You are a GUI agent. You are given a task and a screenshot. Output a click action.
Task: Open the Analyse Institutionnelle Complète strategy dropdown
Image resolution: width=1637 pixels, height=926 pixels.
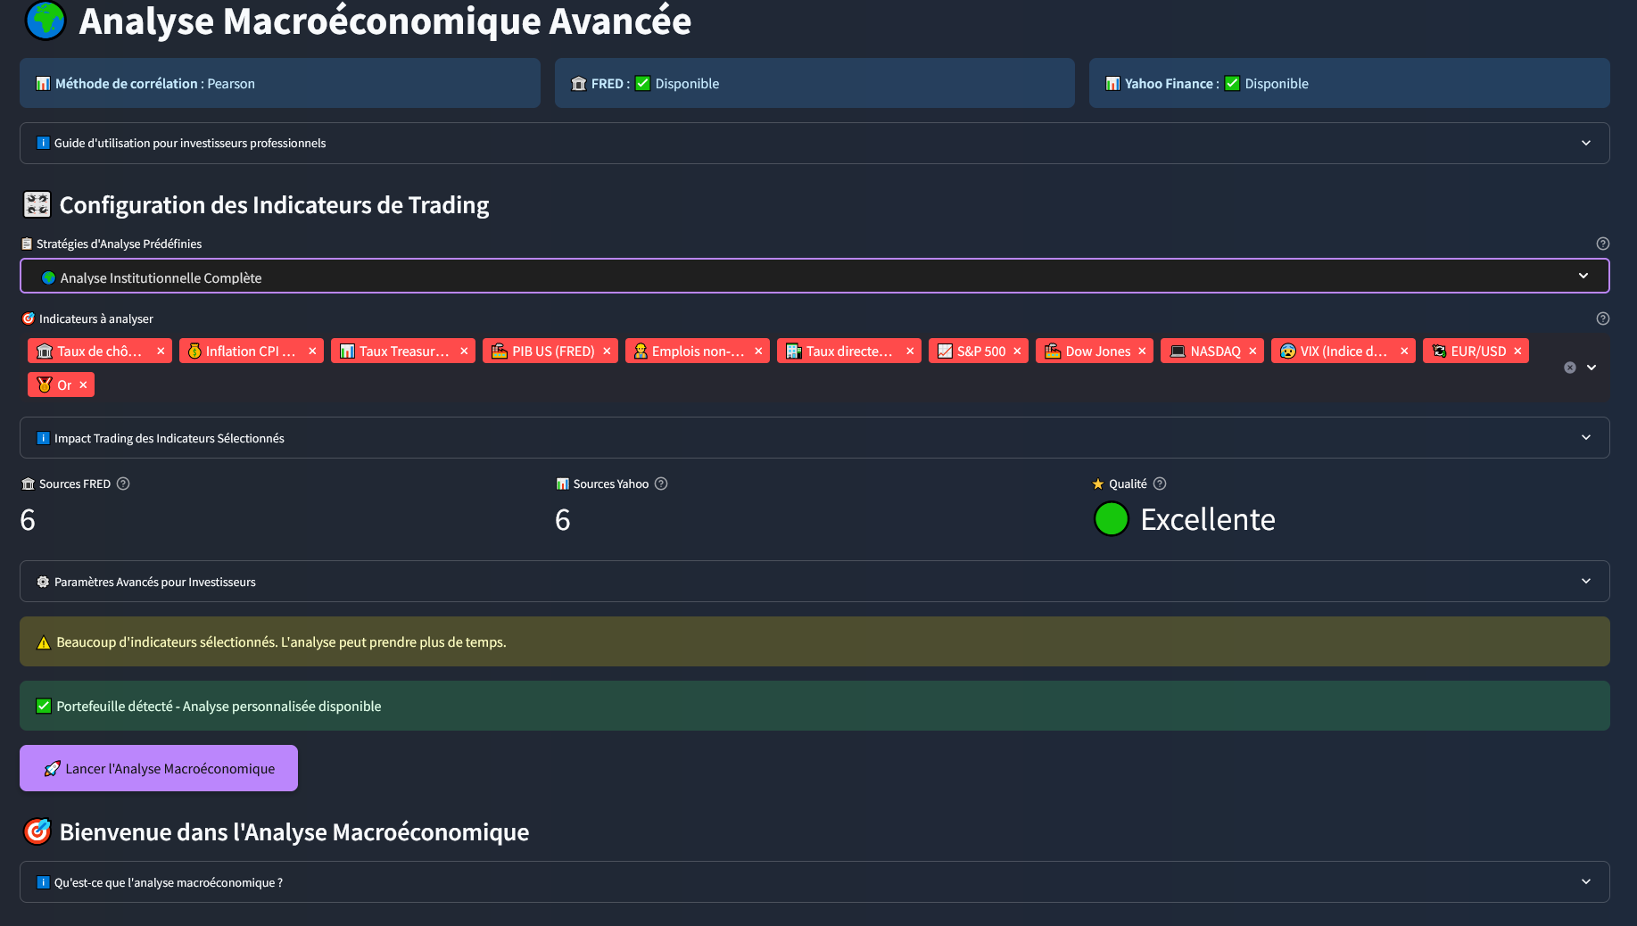click(814, 277)
